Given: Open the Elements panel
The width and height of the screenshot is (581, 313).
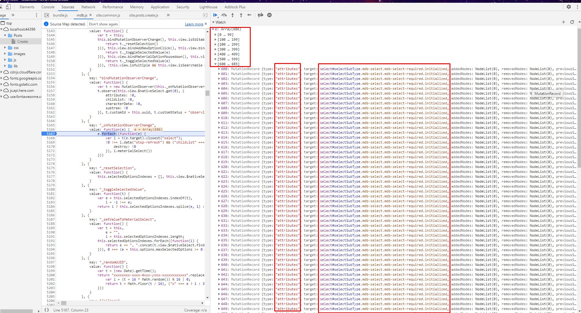Looking at the screenshot, I should [x=27, y=7].
